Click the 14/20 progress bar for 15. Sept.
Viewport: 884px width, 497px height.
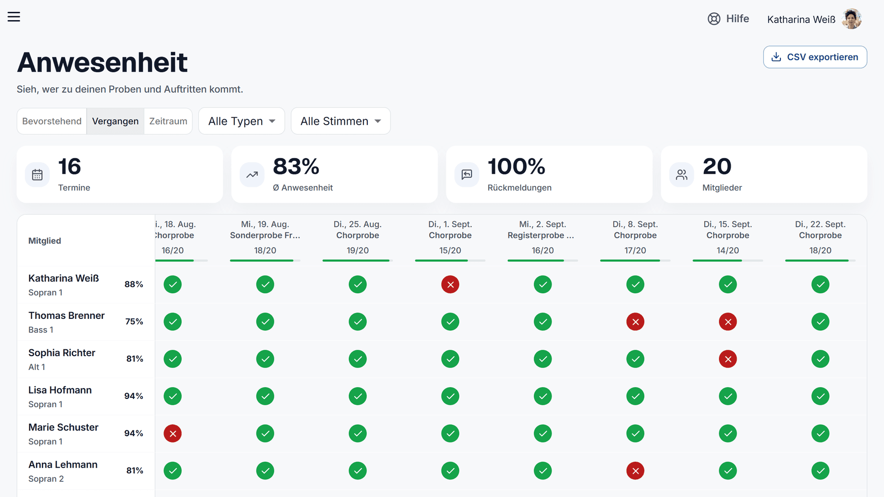click(x=728, y=261)
